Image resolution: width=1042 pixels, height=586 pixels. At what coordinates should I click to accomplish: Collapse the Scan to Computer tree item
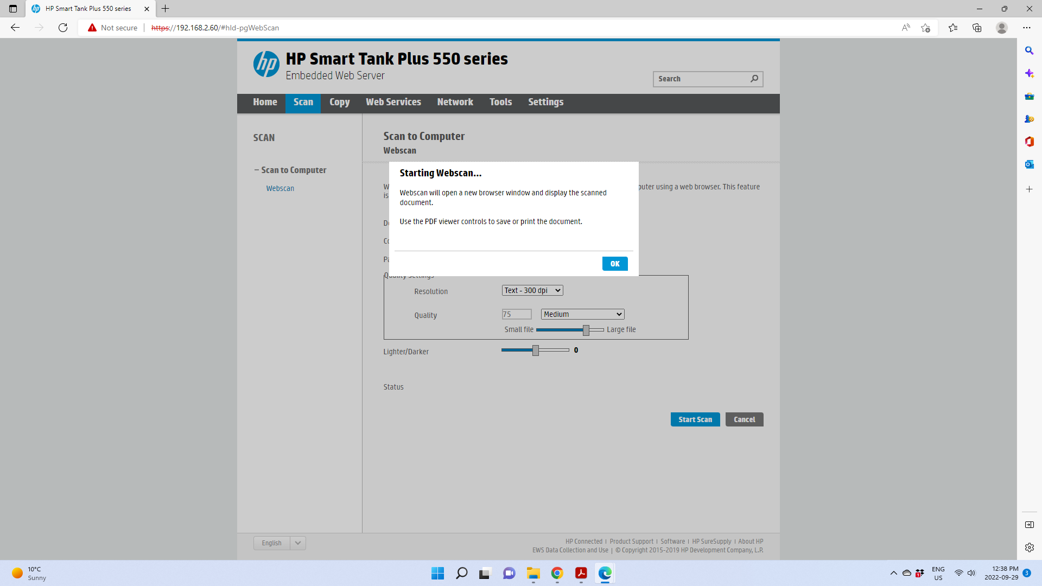point(257,170)
